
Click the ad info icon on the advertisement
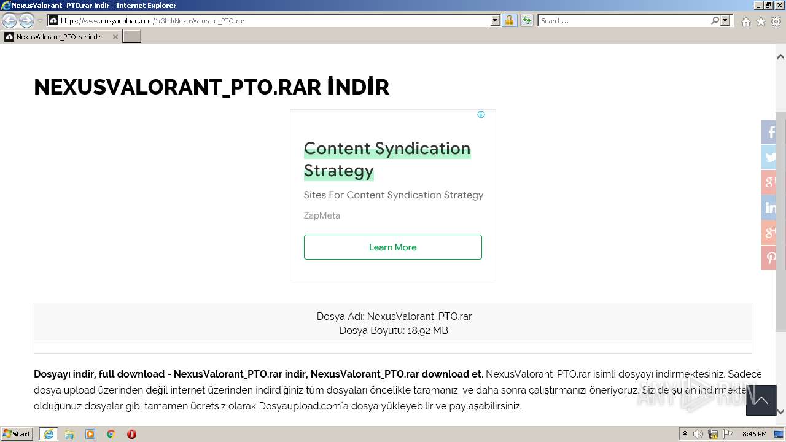pyautogui.click(x=481, y=115)
